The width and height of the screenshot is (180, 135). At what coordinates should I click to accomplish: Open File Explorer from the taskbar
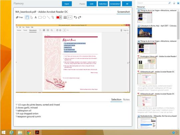point(20,132)
